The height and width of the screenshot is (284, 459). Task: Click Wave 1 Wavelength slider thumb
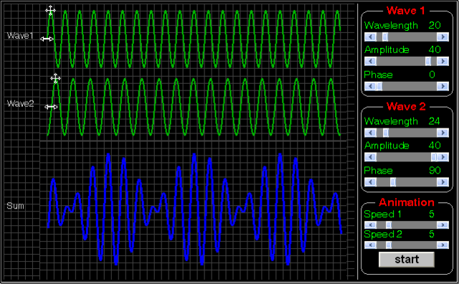(385, 37)
